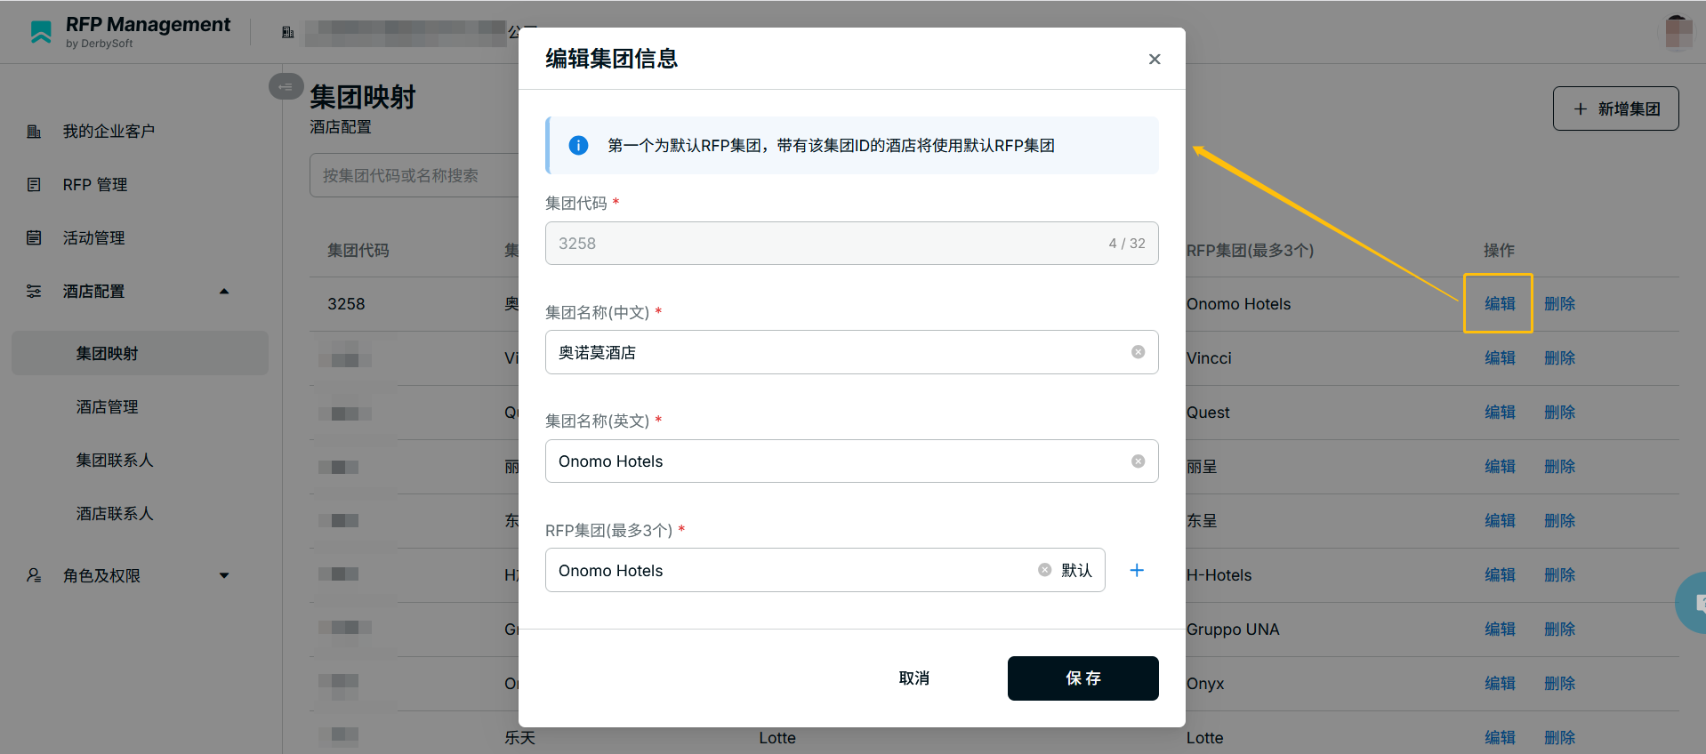The width and height of the screenshot is (1706, 754).
Task: Expand the 角色及权限 submenu arrow
Action: 224,576
